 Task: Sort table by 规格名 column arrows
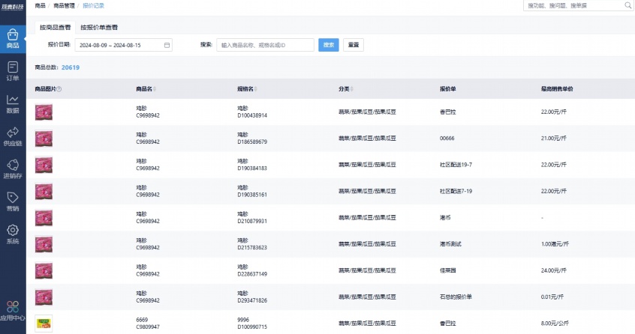(255, 89)
